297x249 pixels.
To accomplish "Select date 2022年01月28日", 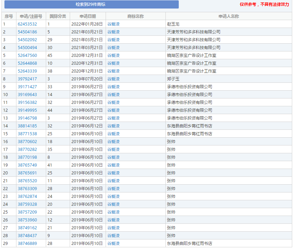I will [x=87, y=24].
